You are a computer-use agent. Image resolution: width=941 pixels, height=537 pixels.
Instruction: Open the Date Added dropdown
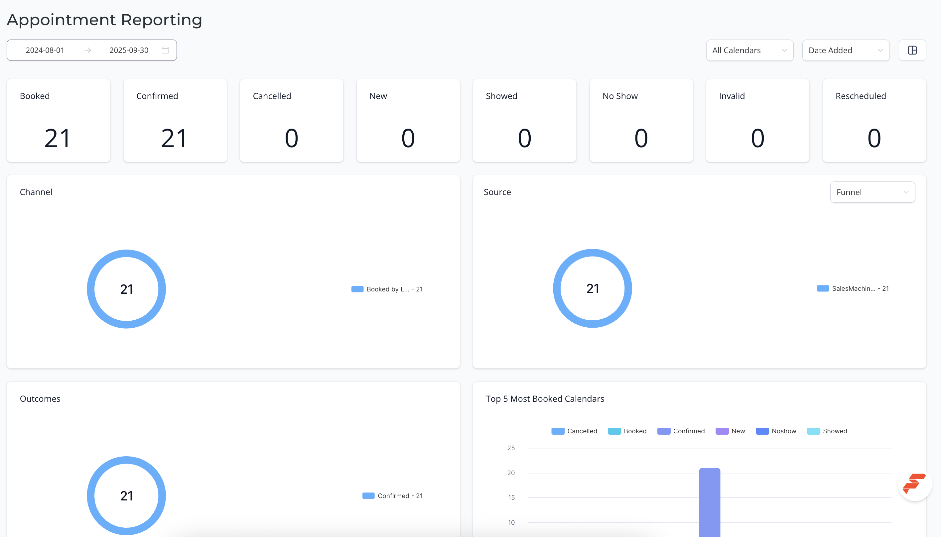point(846,50)
